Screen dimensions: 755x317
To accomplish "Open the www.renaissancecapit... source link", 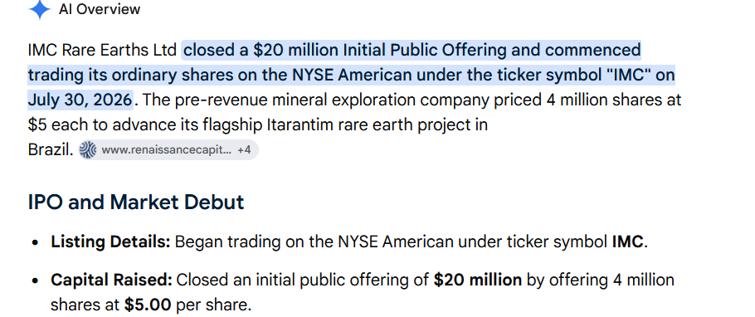I will [x=166, y=150].
